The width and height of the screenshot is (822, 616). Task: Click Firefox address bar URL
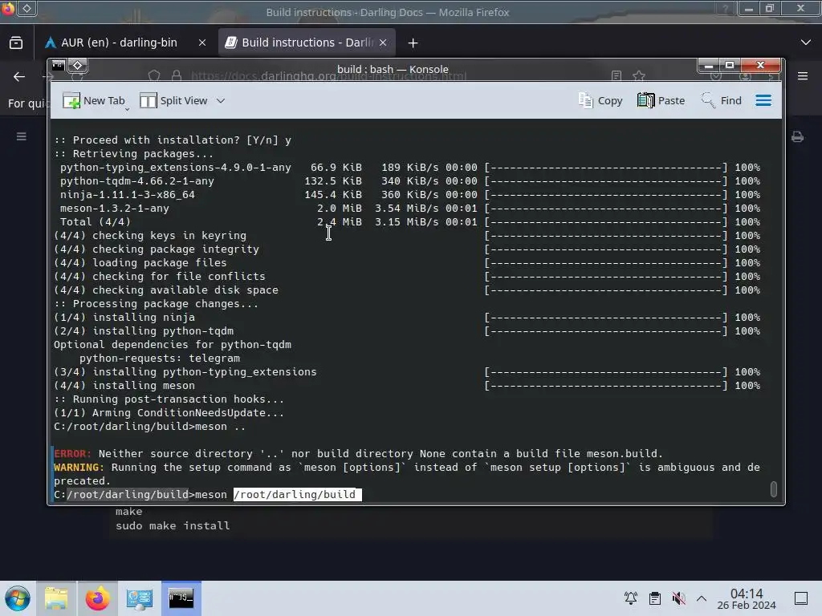click(328, 76)
